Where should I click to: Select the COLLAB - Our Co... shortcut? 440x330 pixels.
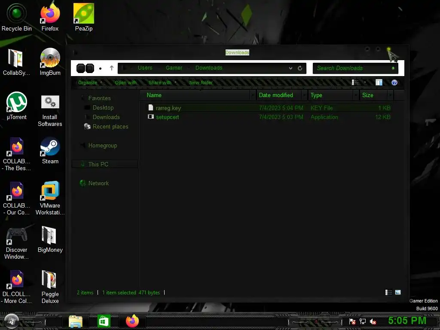[16, 199]
